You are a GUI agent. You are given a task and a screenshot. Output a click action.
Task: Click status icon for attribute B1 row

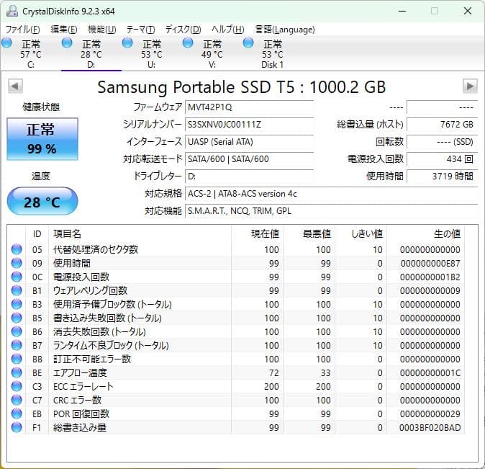tap(17, 290)
